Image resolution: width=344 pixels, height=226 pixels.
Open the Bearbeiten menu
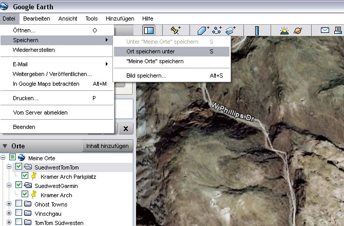36,18
